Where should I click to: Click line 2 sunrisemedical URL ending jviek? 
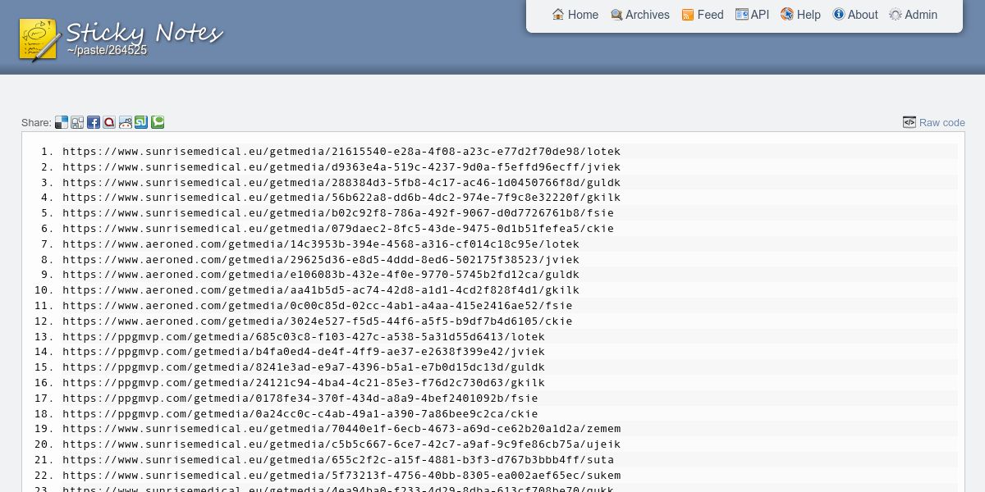pos(341,167)
